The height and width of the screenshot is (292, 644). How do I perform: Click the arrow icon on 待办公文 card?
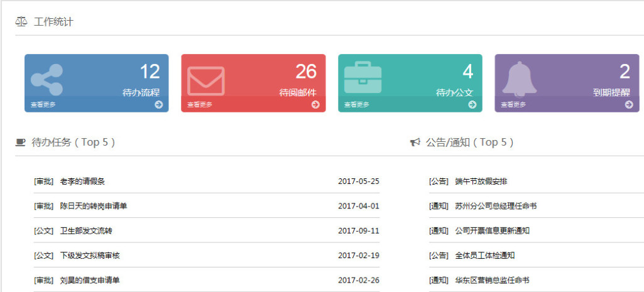coord(472,104)
